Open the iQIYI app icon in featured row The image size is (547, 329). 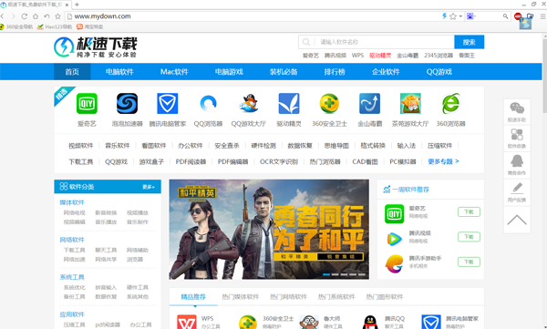[87, 104]
